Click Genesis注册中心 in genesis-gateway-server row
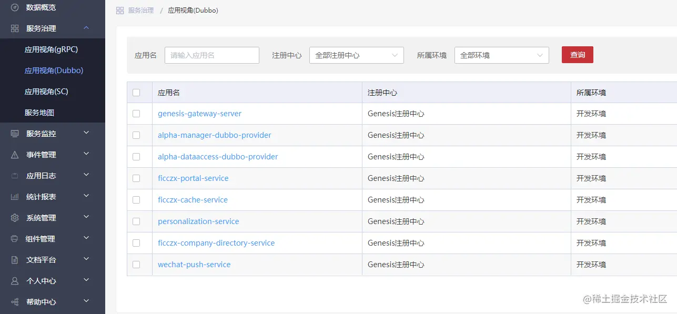This screenshot has width=677, height=314. [x=396, y=114]
